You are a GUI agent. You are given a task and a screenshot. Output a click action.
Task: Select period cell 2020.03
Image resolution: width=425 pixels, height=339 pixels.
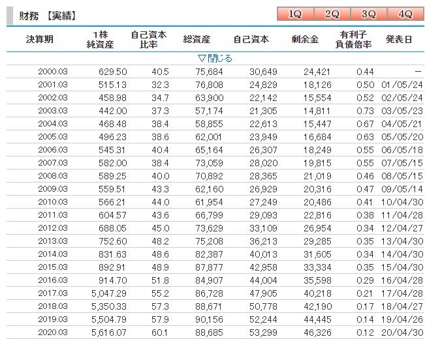pyautogui.click(x=53, y=332)
